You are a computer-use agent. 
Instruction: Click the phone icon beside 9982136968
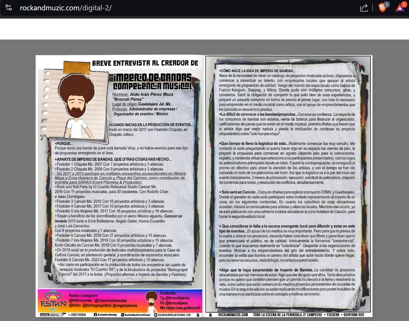[x=70, y=315]
